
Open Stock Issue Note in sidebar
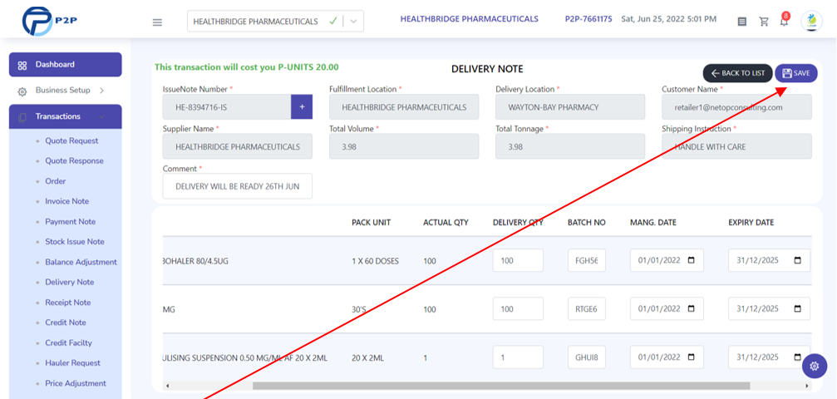pyautogui.click(x=75, y=242)
